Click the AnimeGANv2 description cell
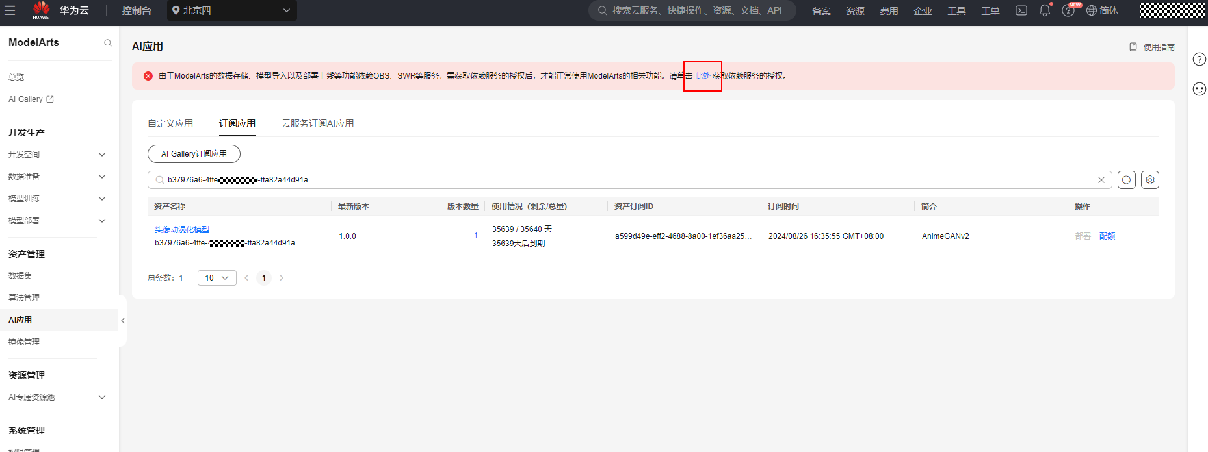This screenshot has height=452, width=1208. tap(945, 236)
